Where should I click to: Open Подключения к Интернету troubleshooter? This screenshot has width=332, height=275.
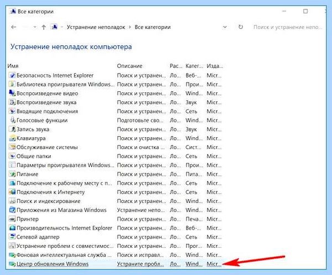pyautogui.click(x=50, y=192)
